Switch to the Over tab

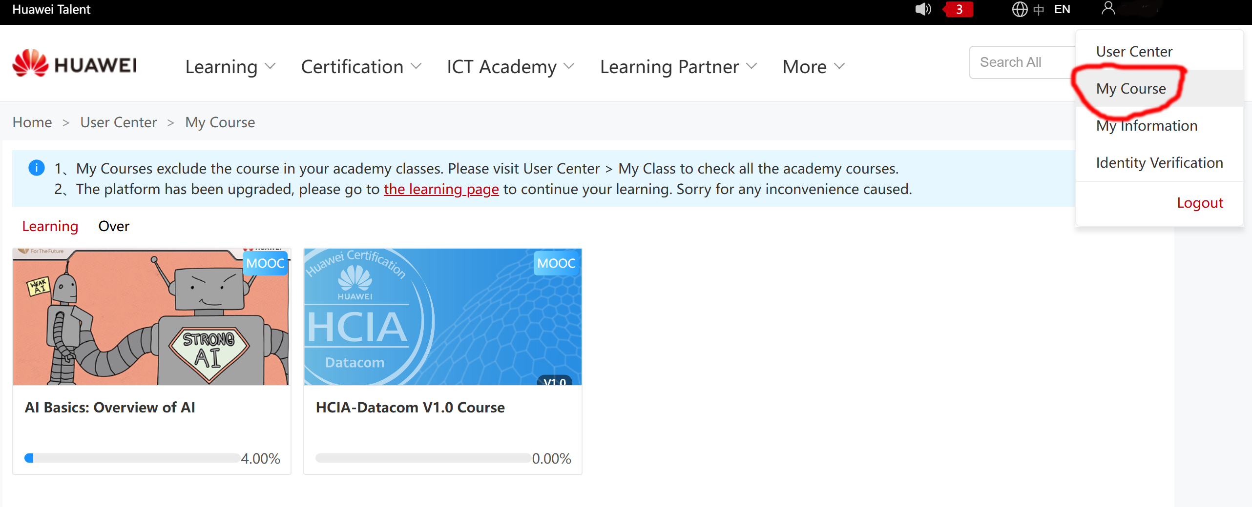coord(114,226)
